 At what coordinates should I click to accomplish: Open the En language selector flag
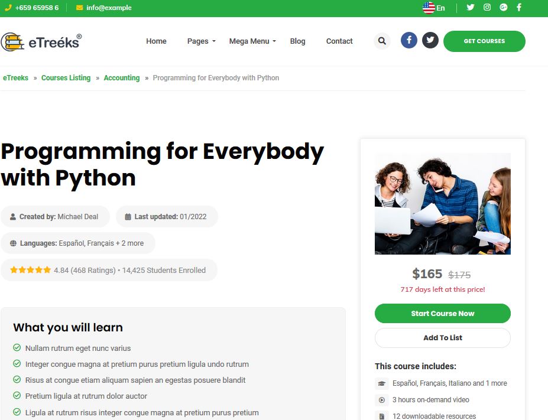click(x=429, y=8)
